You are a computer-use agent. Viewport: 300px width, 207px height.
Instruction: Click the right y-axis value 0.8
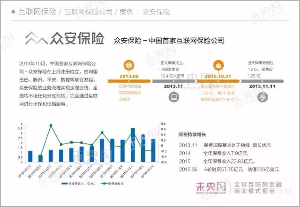pyautogui.click(x=163, y=124)
